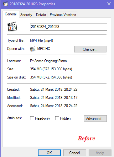The width and height of the screenshot is (114, 157).
Task: Click the greyed Apply button
Action: (100, 153)
